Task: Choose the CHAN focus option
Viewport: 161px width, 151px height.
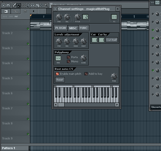Action: tap(11, 17)
